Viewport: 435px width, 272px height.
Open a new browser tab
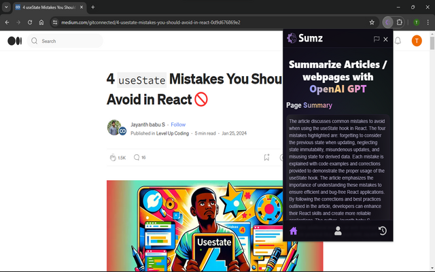click(x=93, y=7)
